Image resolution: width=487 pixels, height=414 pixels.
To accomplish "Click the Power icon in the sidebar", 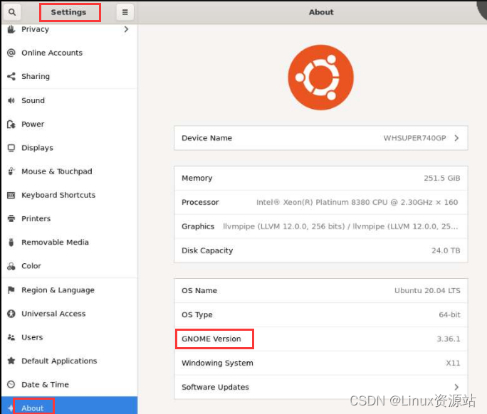I will 11,124.
